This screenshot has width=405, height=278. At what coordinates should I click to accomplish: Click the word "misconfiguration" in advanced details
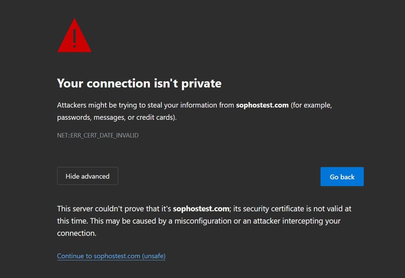(x=203, y=221)
